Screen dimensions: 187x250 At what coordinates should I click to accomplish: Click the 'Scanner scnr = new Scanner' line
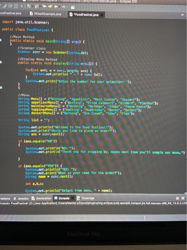click(x=53, y=52)
